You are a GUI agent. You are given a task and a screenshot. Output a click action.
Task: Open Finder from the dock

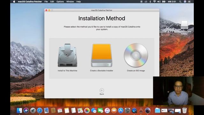19,111
